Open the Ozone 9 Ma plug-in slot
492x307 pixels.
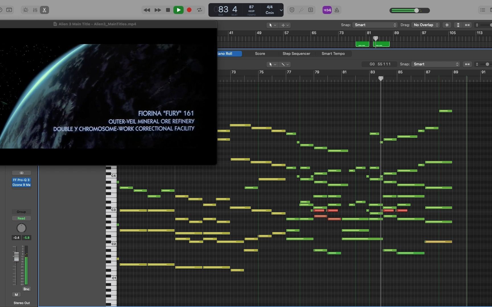tap(21, 185)
